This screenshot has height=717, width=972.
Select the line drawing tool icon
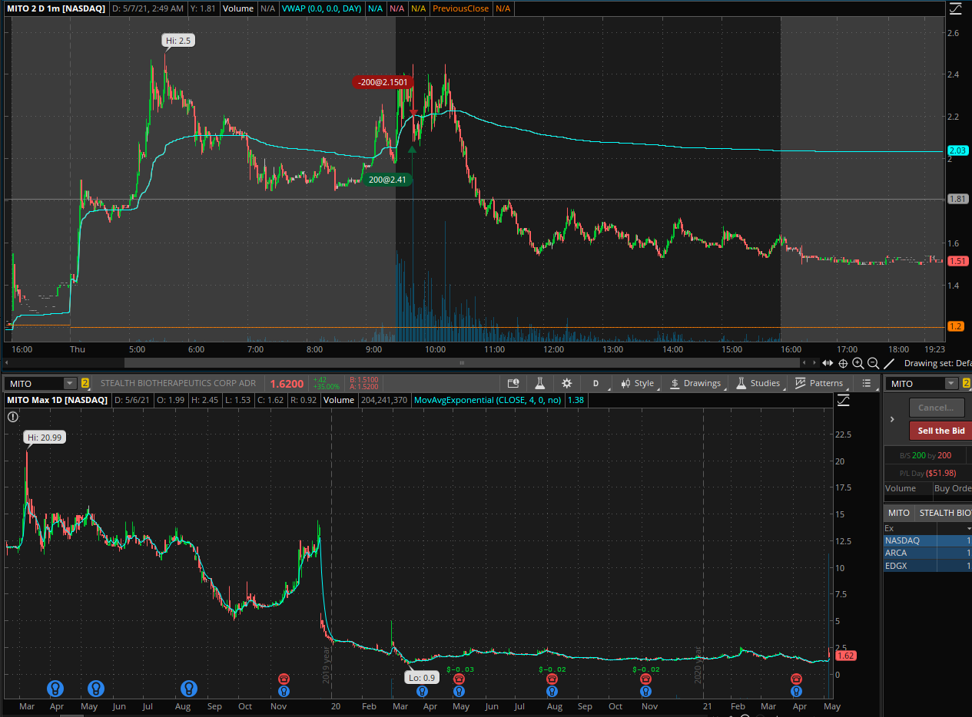[889, 363]
